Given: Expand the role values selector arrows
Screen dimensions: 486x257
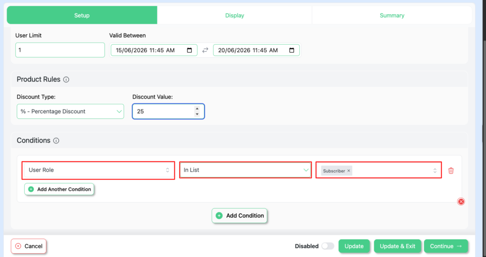Looking at the screenshot, I should click(x=435, y=171).
